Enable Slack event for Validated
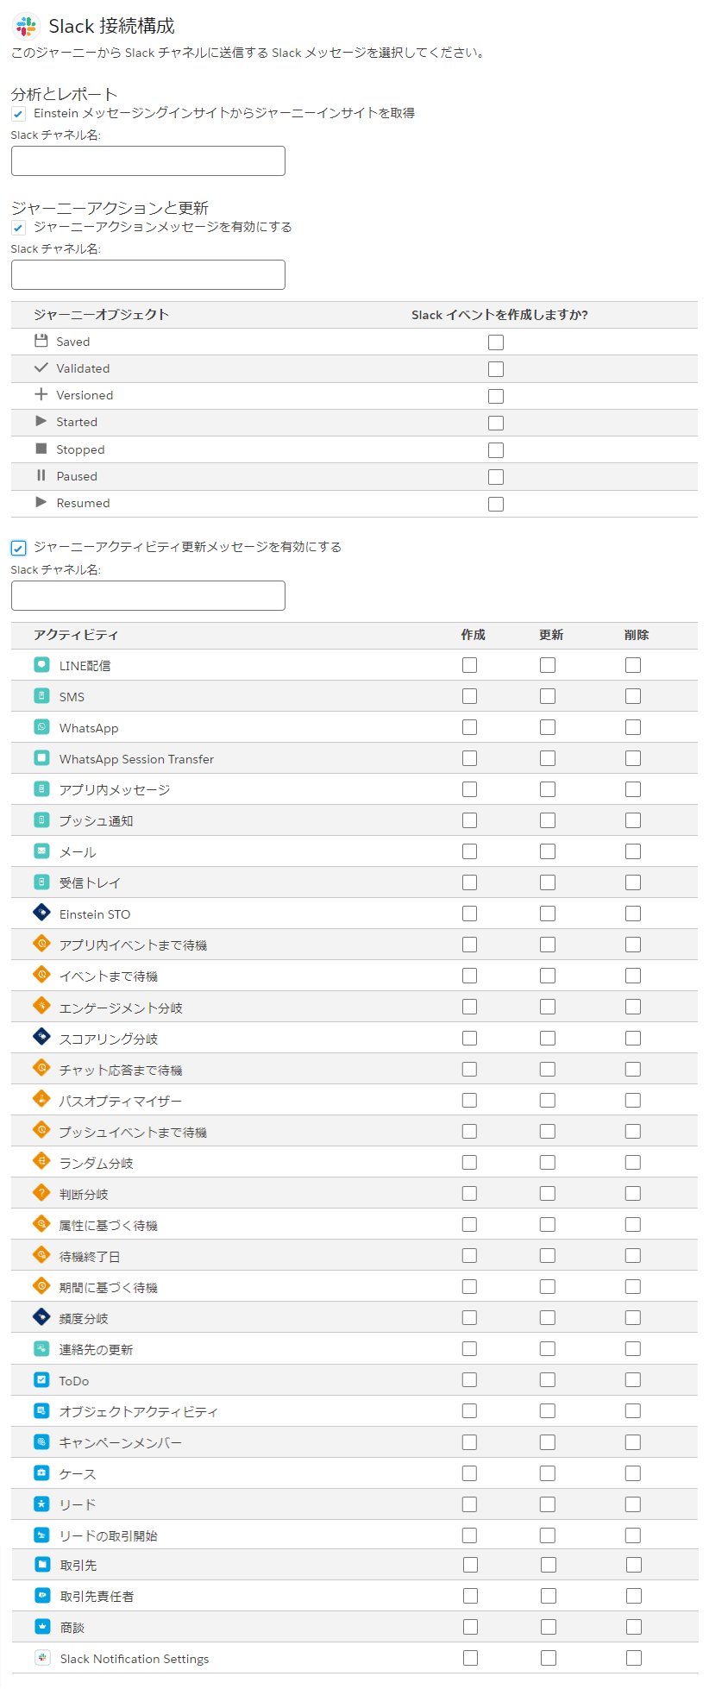 click(x=496, y=369)
